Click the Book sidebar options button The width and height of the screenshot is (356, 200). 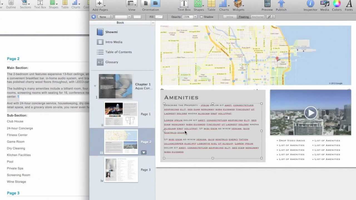point(153,23)
